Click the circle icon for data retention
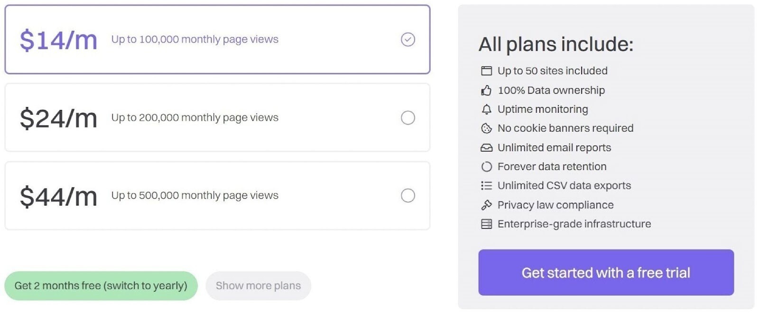The image size is (759, 314). (x=486, y=167)
